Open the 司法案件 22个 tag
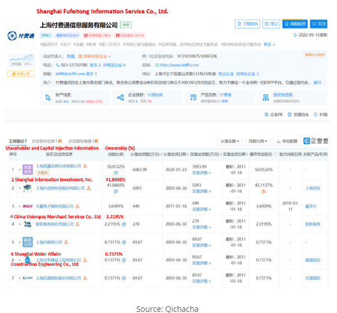Image resolution: width=337 pixels, height=313 pixels. click(130, 35)
